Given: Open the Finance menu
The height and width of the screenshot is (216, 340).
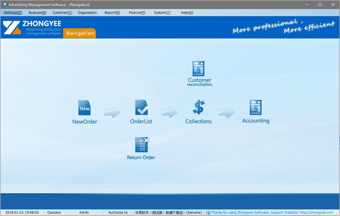Looking at the screenshot, I should (137, 12).
